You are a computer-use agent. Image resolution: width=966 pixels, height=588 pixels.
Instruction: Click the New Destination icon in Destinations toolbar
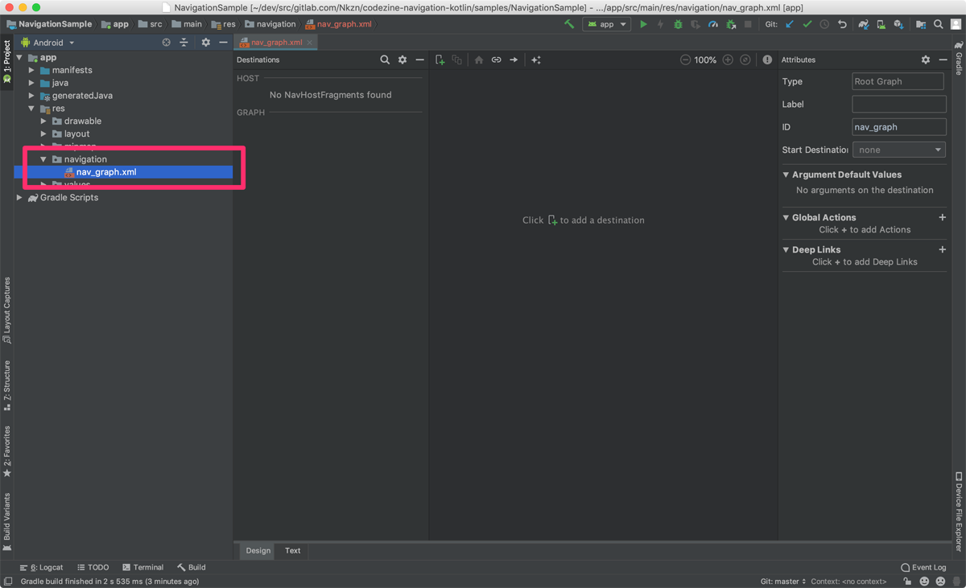(x=440, y=60)
